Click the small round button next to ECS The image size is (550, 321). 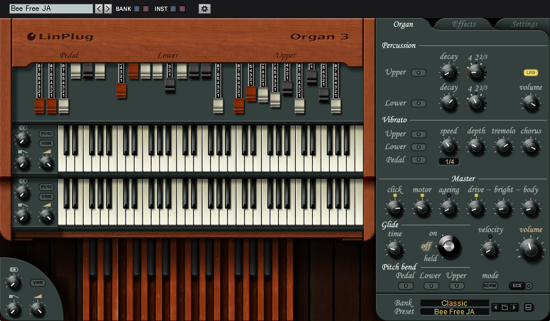coord(529,286)
